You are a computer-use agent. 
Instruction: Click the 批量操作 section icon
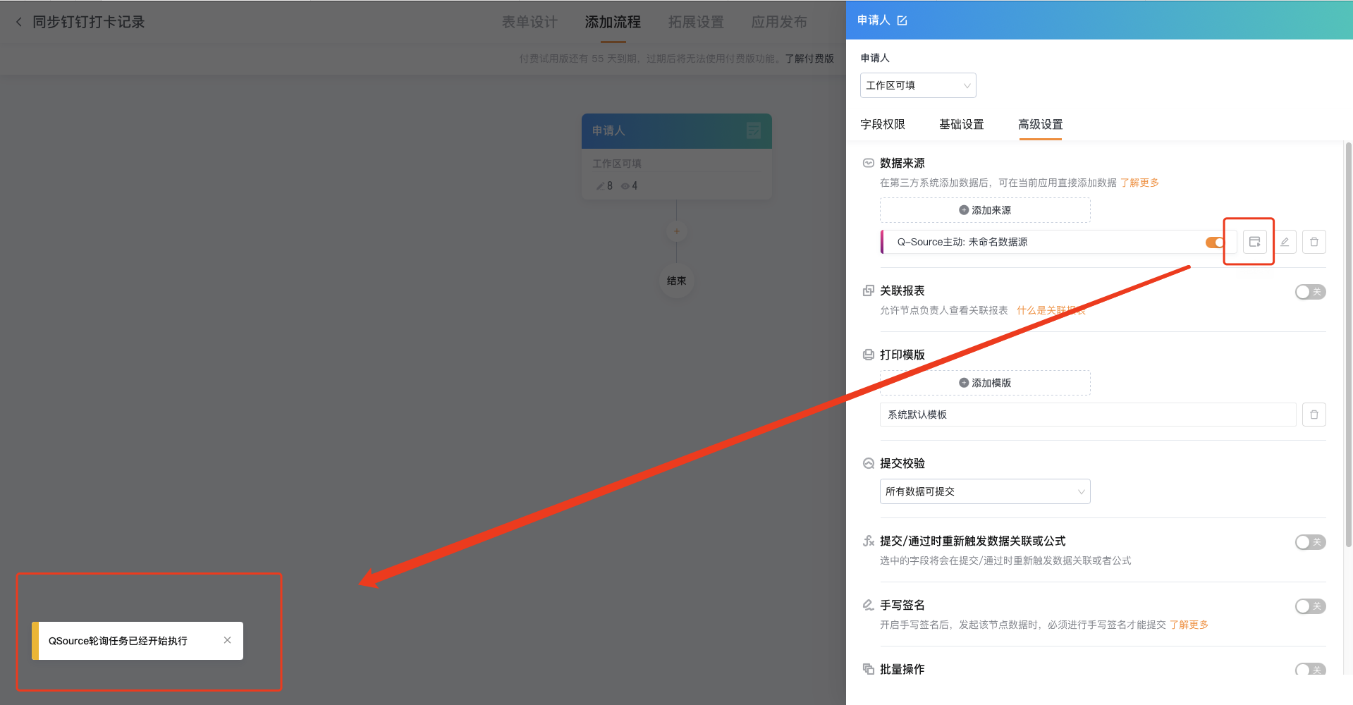click(869, 669)
